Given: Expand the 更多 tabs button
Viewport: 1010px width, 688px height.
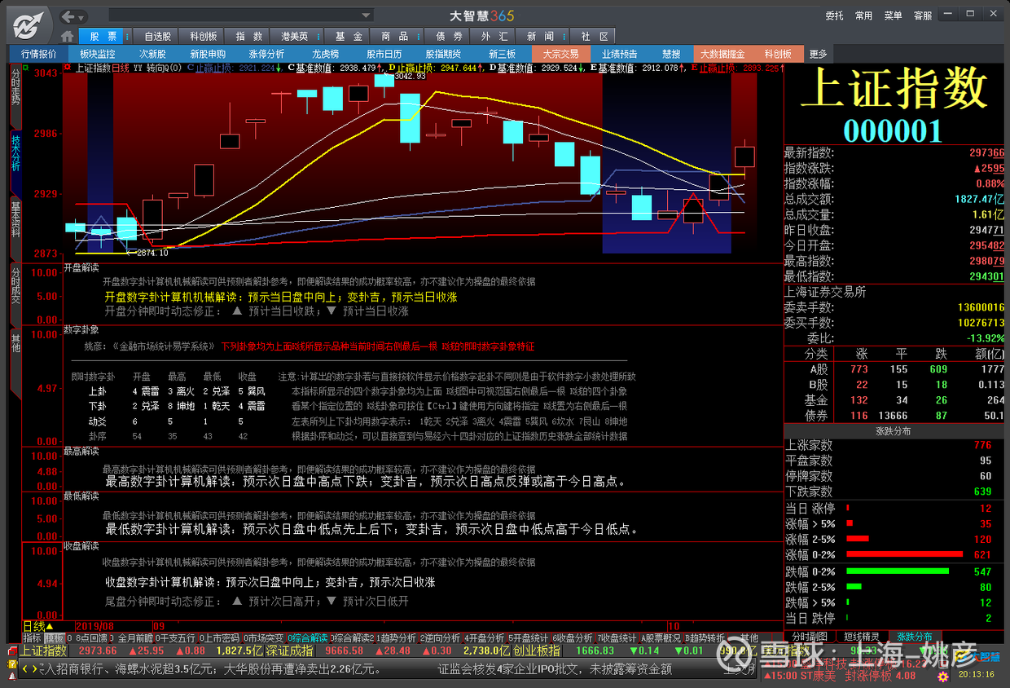Looking at the screenshot, I should tap(818, 54).
